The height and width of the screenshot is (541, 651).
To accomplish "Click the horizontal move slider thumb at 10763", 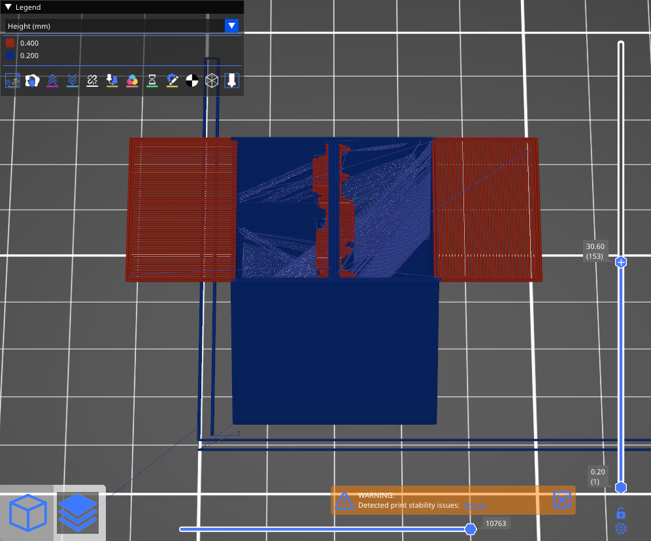I will 470,529.
